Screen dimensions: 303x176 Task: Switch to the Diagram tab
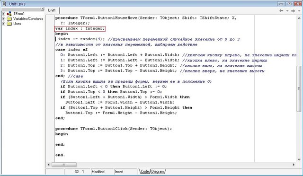[x=158, y=171]
